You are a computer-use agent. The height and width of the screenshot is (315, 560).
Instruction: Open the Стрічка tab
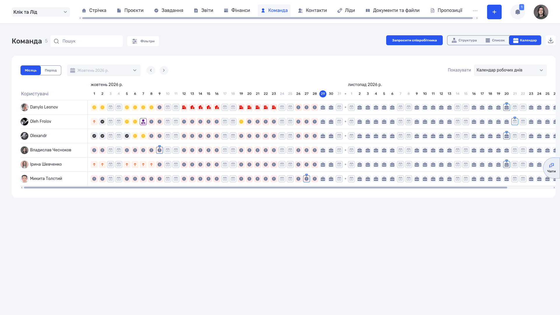(x=94, y=10)
